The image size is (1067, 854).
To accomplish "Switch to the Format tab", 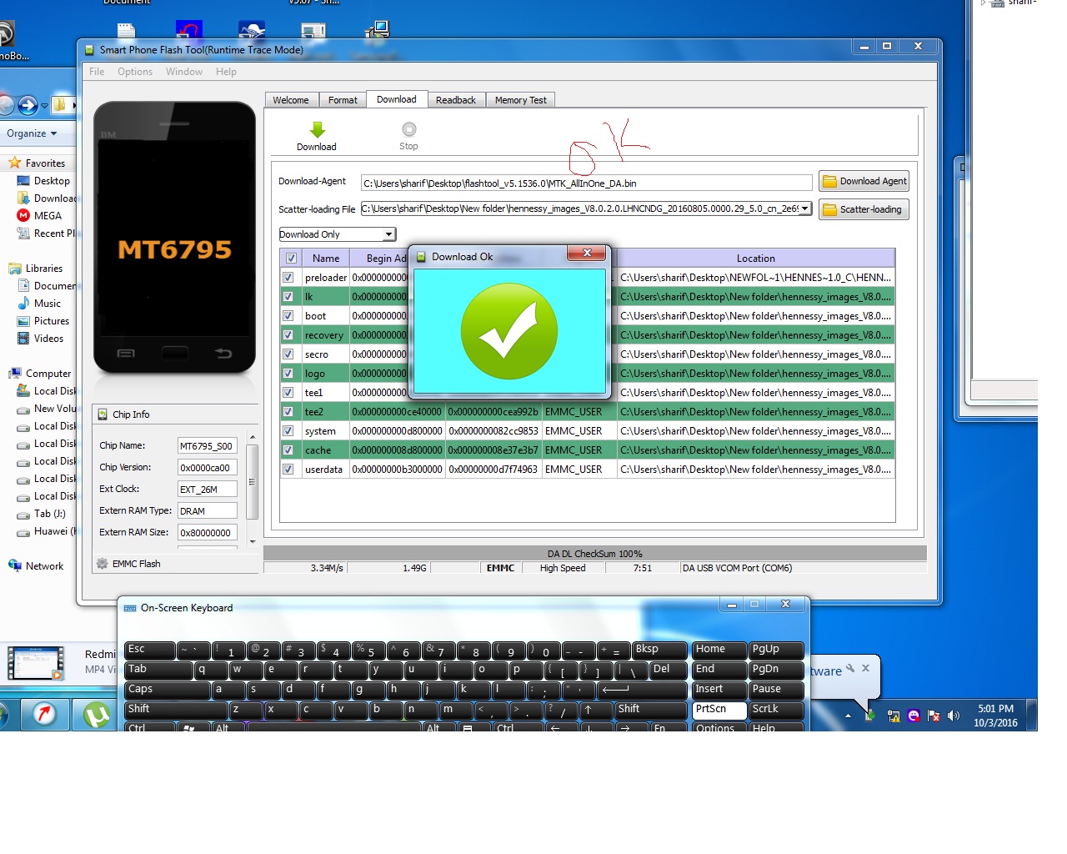I will (343, 100).
